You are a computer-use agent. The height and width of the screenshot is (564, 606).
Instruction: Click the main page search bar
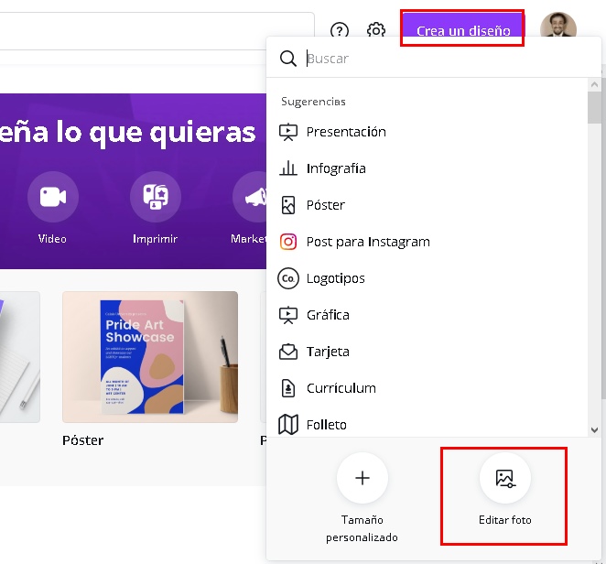[157, 31]
